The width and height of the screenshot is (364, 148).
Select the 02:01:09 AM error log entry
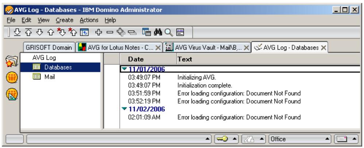pyautogui.click(x=240, y=117)
